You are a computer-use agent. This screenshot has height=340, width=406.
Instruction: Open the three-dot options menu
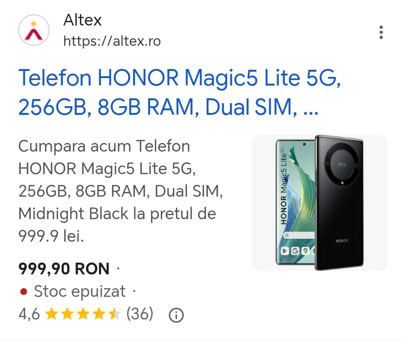[x=381, y=32]
